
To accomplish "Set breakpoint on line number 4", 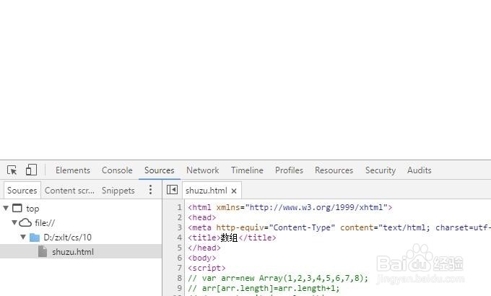I will 179,238.
